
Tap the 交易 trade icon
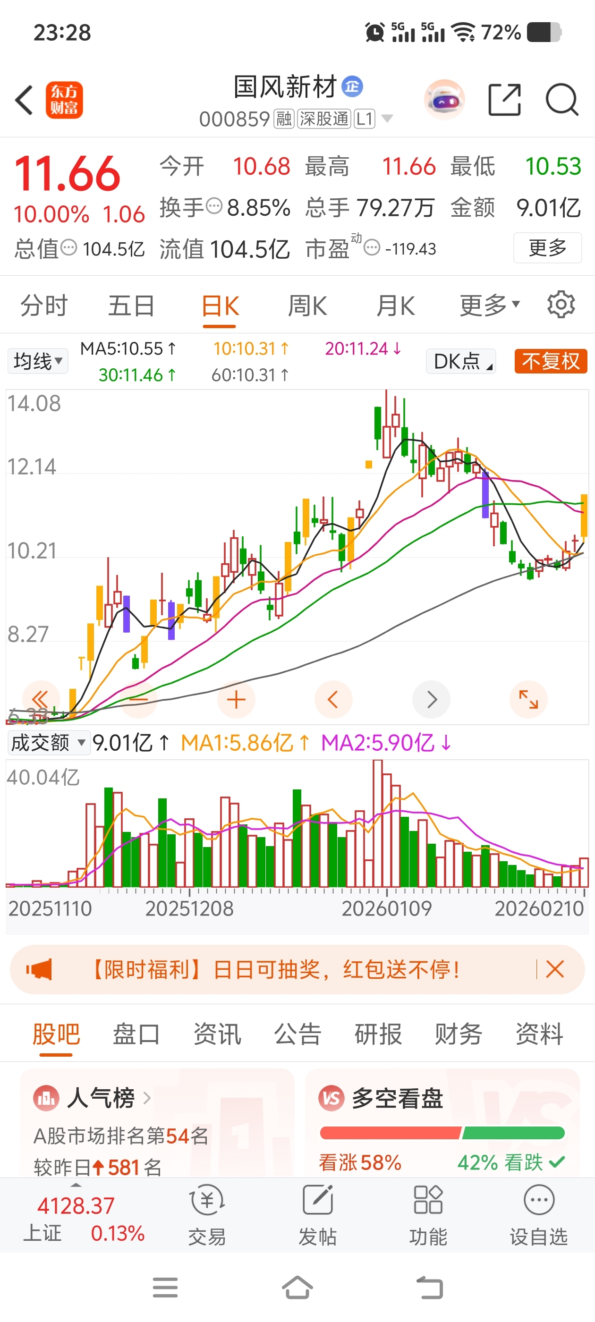tap(207, 1200)
